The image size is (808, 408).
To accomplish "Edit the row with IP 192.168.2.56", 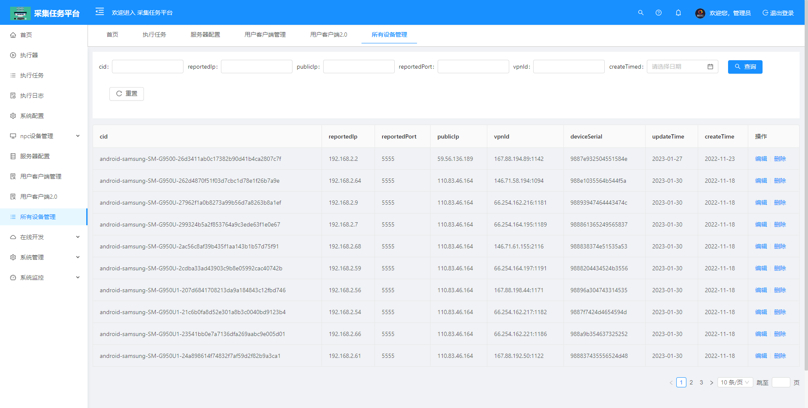I will 761,290.
